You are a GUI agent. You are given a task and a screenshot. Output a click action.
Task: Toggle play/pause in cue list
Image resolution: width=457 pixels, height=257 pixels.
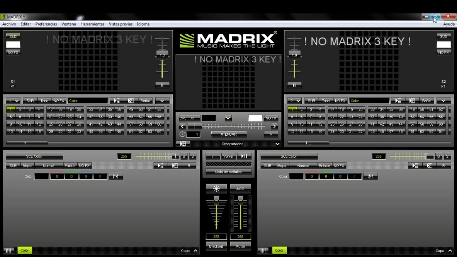point(244,156)
